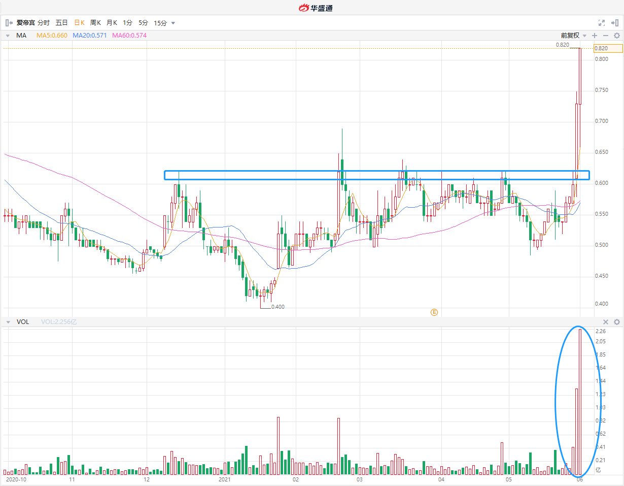Close the VOL indicator panel

coord(605,322)
